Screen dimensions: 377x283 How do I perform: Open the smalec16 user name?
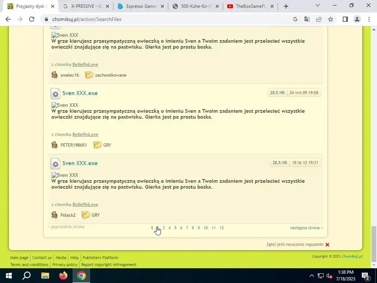pos(70,75)
